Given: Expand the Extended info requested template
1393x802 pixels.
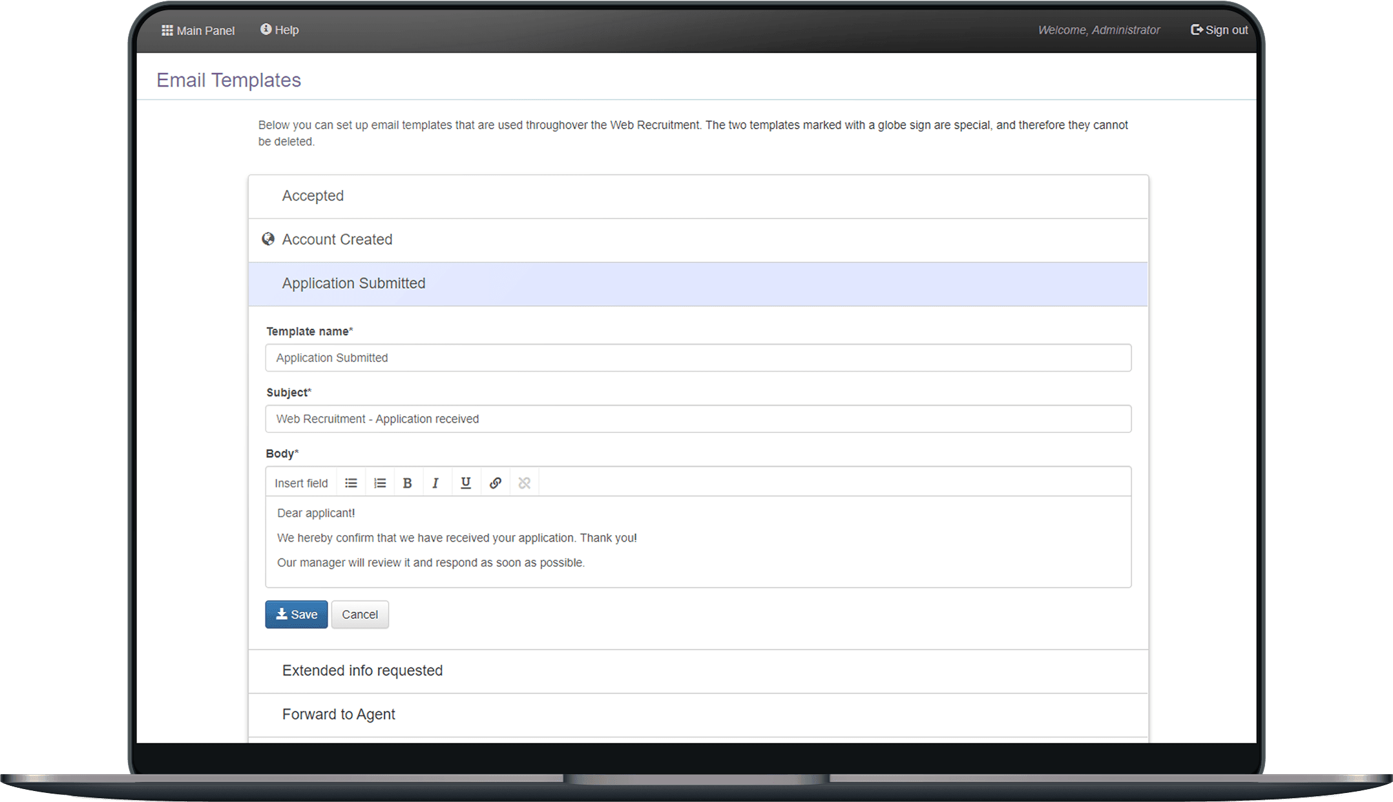Looking at the screenshot, I should click(x=698, y=671).
